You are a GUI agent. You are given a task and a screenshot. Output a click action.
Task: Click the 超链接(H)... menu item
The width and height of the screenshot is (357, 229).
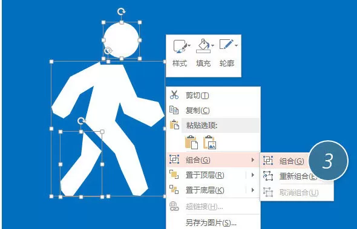click(214, 207)
